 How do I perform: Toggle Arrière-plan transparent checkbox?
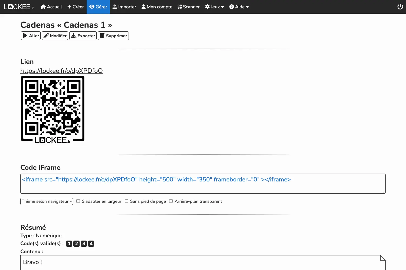pos(171,201)
